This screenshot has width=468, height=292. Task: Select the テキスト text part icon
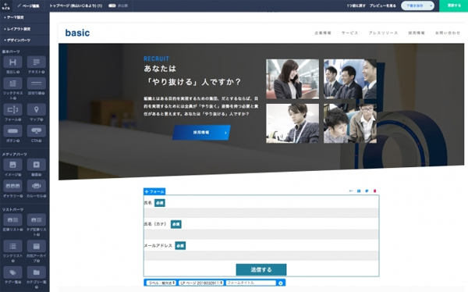click(x=36, y=62)
